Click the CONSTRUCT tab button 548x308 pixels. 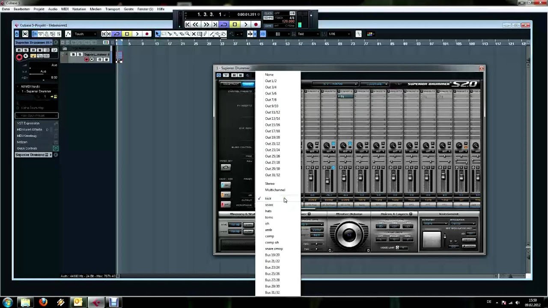[x=231, y=84]
